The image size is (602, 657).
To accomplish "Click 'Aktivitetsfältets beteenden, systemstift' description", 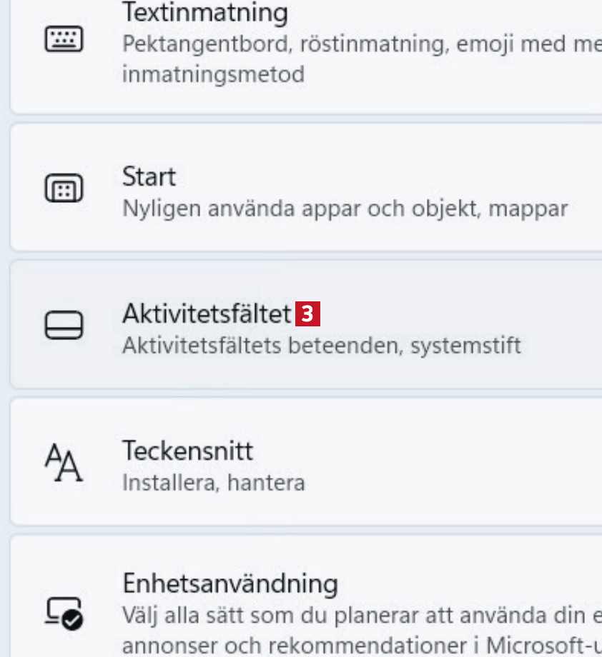I will [321, 346].
